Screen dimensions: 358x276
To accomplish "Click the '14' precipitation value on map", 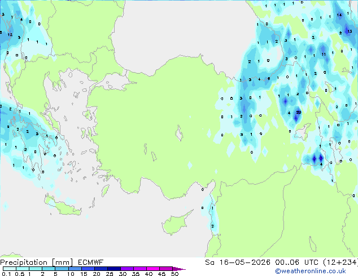I will (339, 15).
